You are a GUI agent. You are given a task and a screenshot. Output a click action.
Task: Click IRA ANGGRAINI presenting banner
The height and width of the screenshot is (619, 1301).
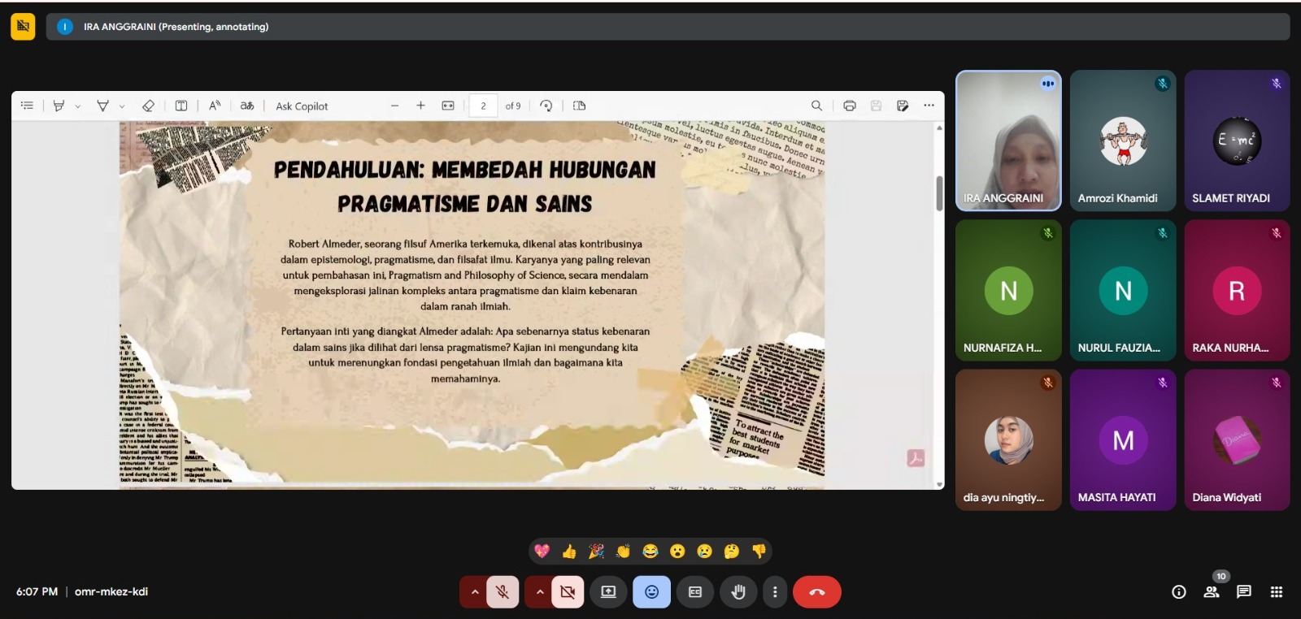point(176,27)
